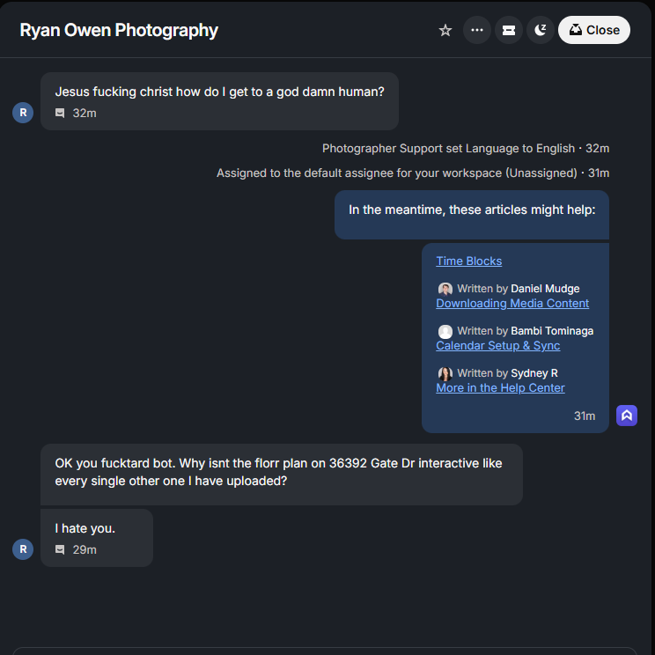The width and height of the screenshot is (655, 655).
Task: Open the Time Blocks article link
Action: coord(468,261)
